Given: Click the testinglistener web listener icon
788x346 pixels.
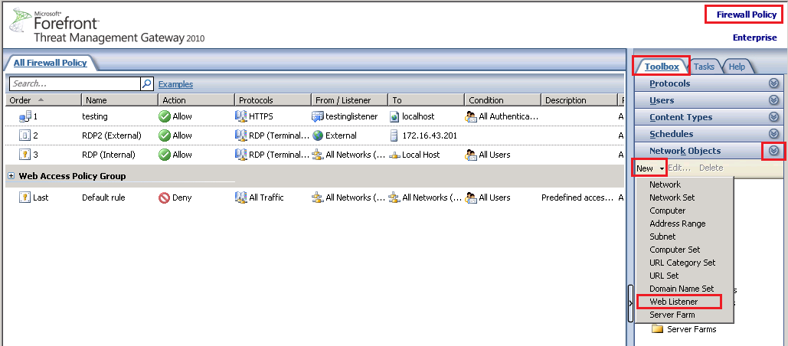Looking at the screenshot, I should click(318, 116).
